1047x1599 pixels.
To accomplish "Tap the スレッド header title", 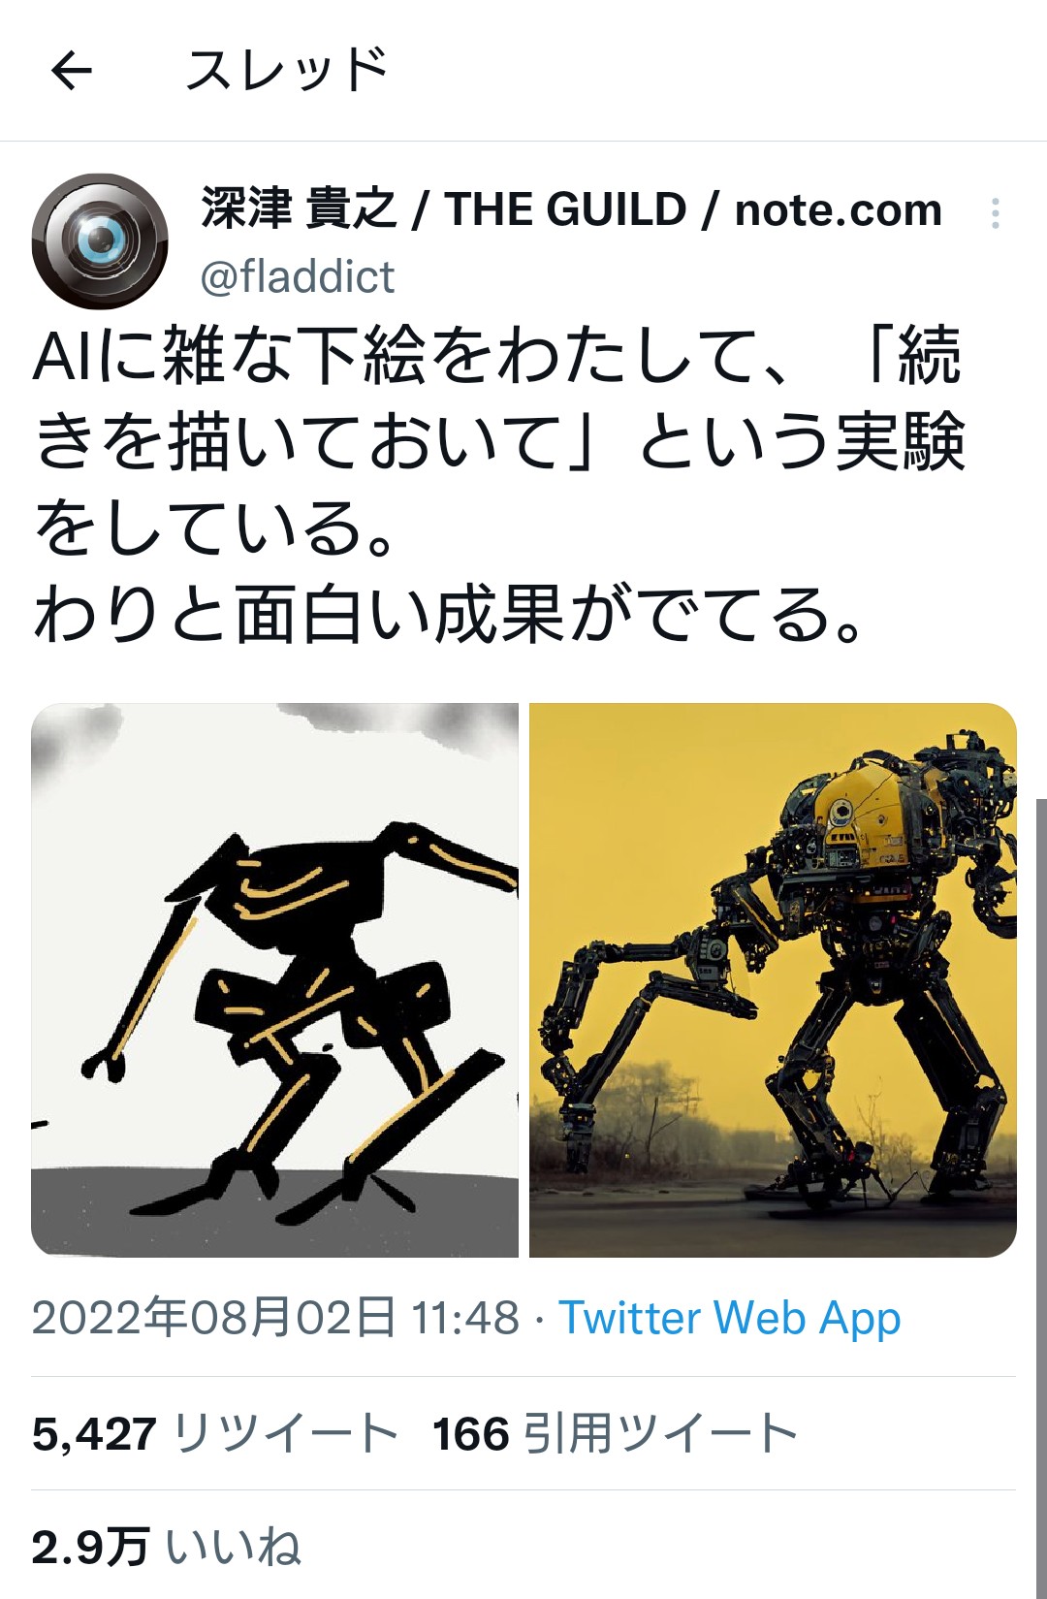I will pos(287,70).
